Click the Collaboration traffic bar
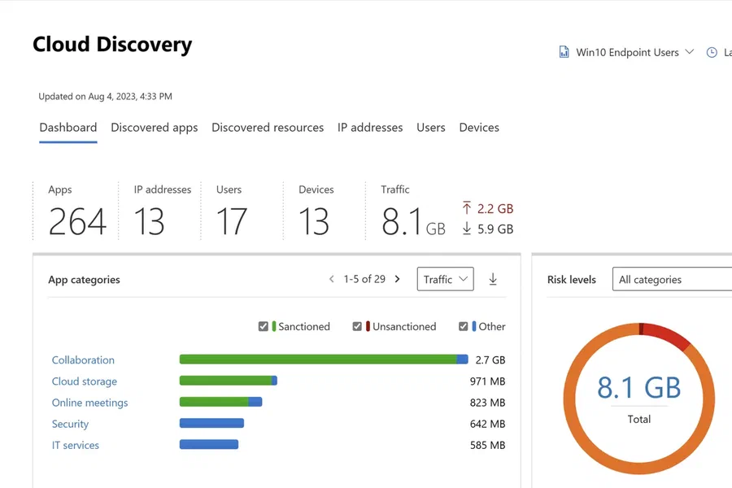The image size is (732, 488). click(x=324, y=359)
